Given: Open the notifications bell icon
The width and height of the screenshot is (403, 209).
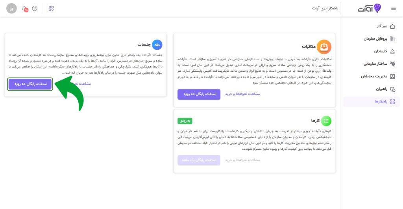Looking at the screenshot, I should (25, 9).
